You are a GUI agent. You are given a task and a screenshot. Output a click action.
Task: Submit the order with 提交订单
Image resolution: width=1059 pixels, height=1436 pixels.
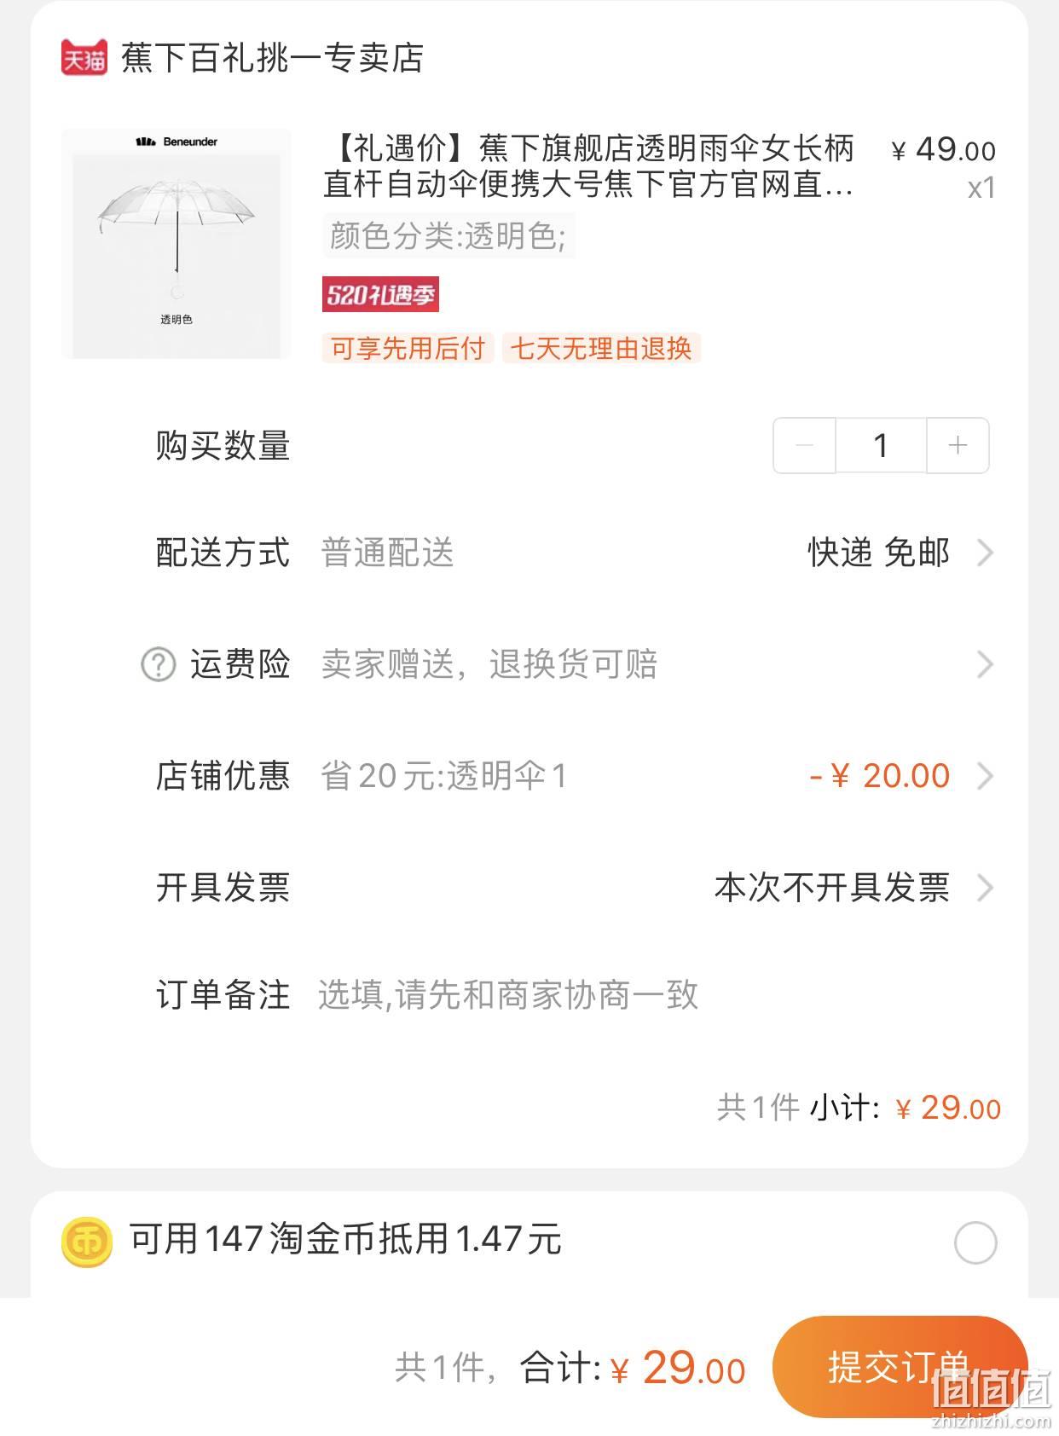click(x=900, y=1367)
